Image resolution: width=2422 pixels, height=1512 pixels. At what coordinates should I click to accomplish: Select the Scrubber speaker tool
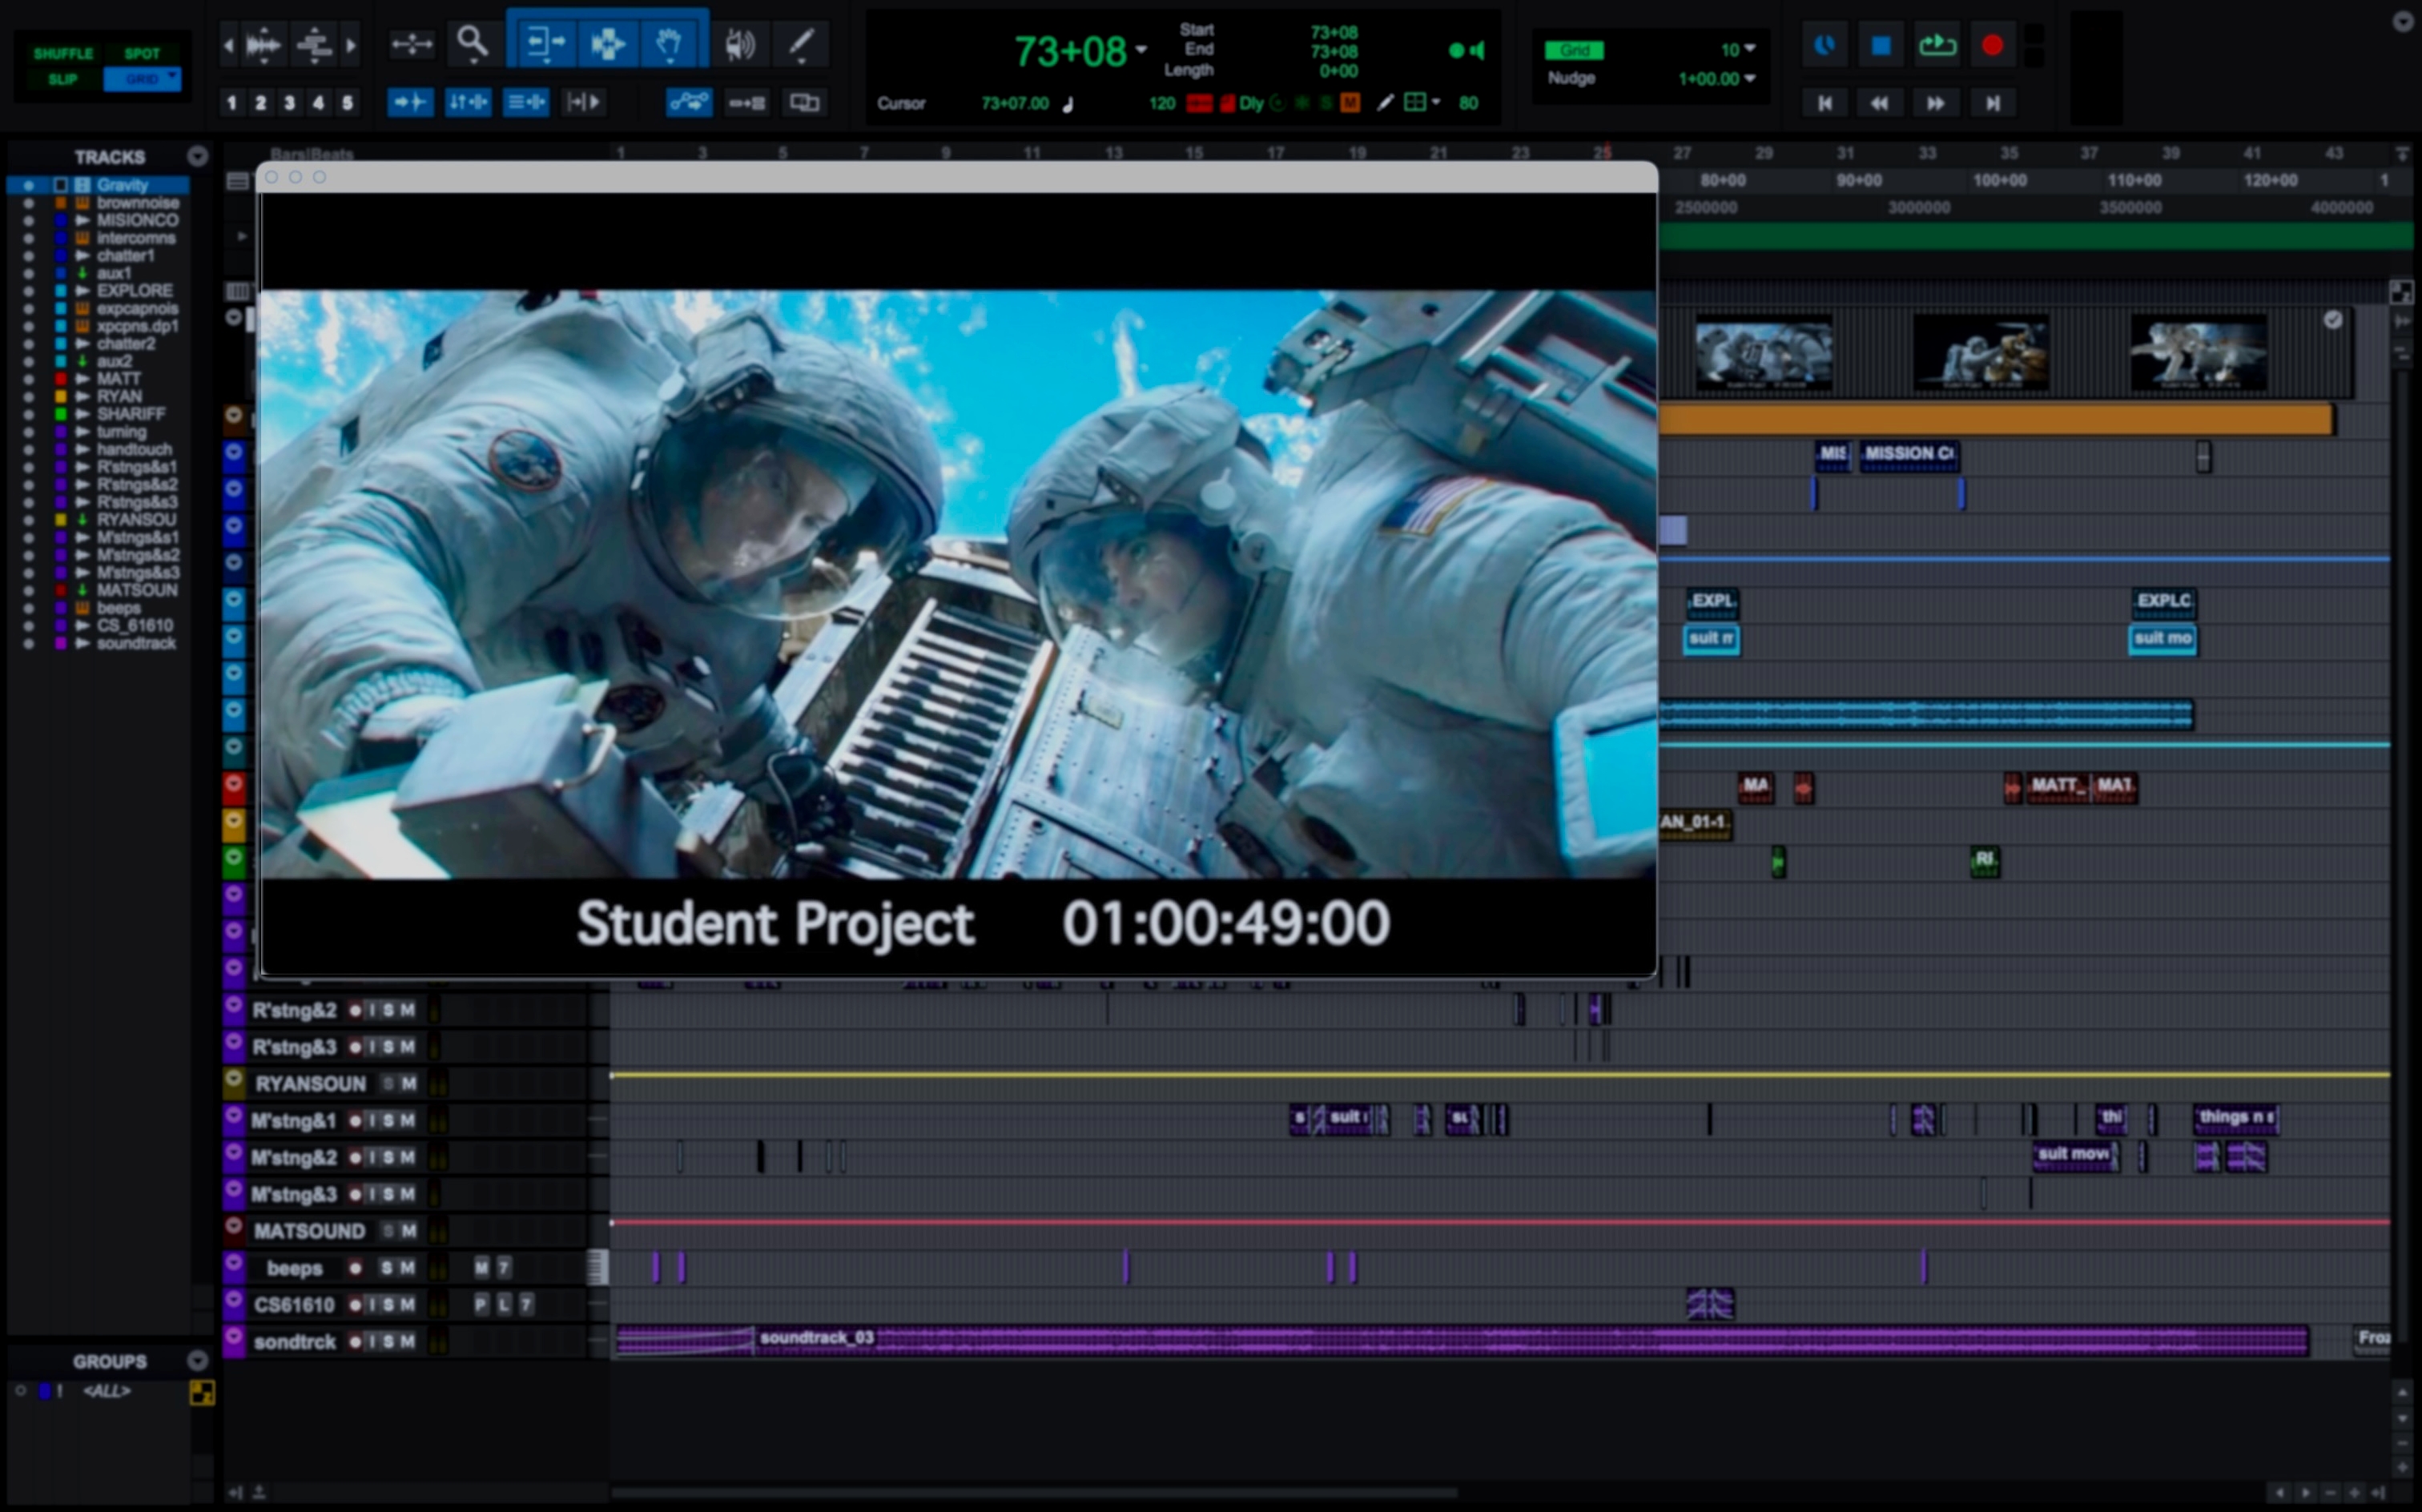(x=739, y=44)
